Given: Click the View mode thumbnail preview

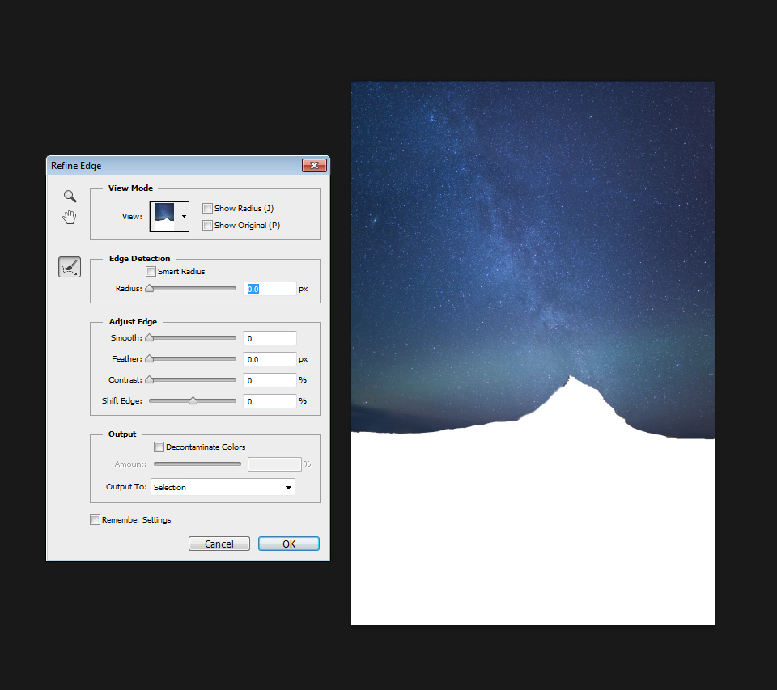Looking at the screenshot, I should [x=165, y=217].
